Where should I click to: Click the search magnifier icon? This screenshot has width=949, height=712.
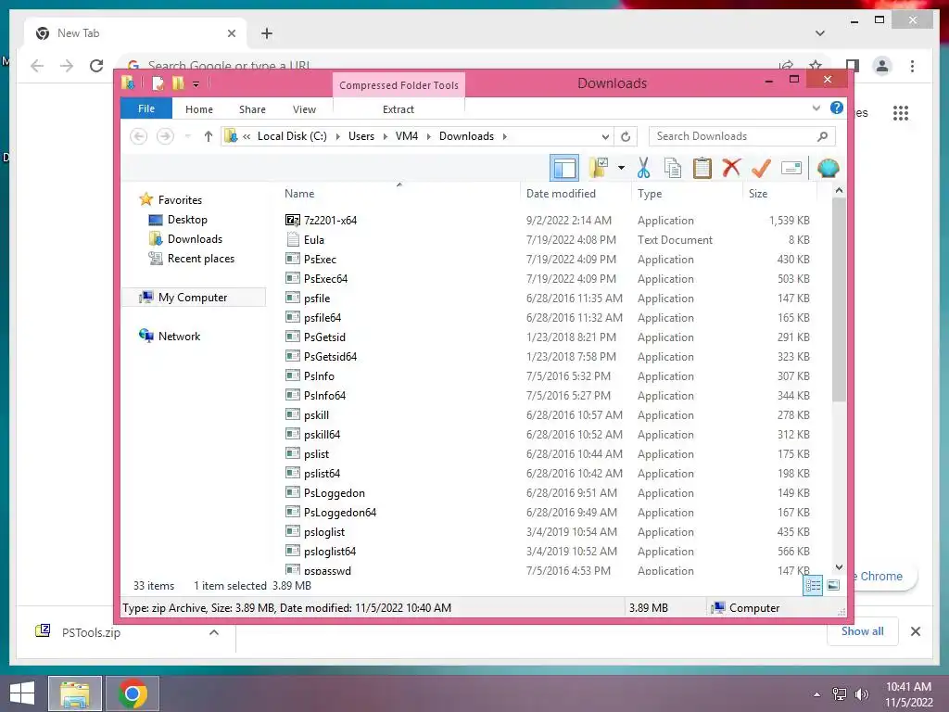[x=822, y=136]
